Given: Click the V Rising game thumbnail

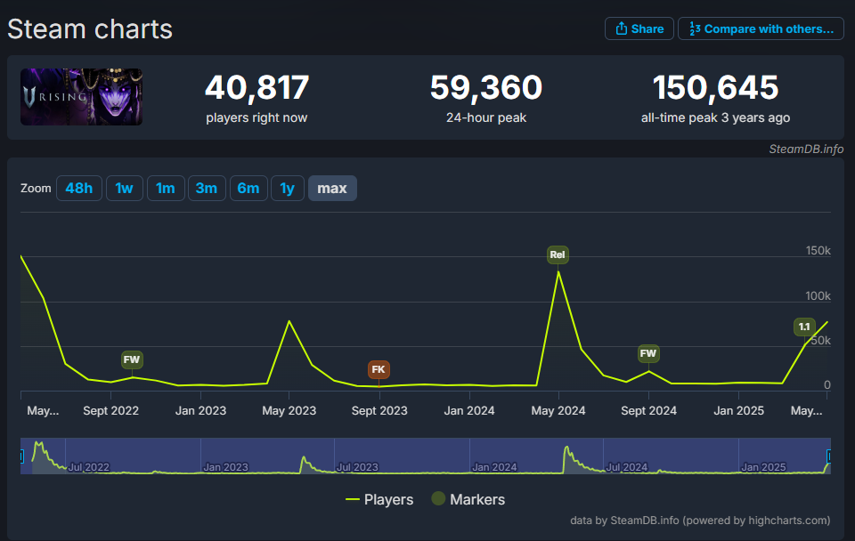Looking at the screenshot, I should click(x=81, y=97).
